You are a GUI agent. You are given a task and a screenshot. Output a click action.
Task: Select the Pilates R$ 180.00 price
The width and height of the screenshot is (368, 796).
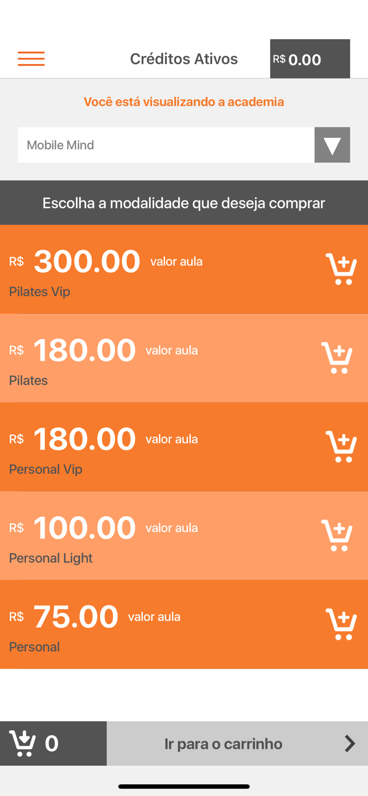tap(84, 350)
